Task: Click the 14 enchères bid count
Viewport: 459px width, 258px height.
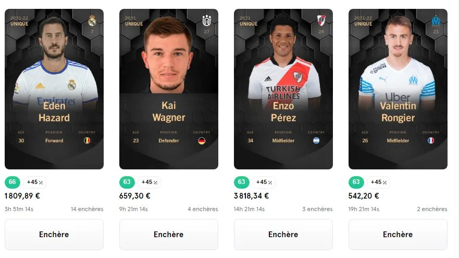Action: click(87, 209)
